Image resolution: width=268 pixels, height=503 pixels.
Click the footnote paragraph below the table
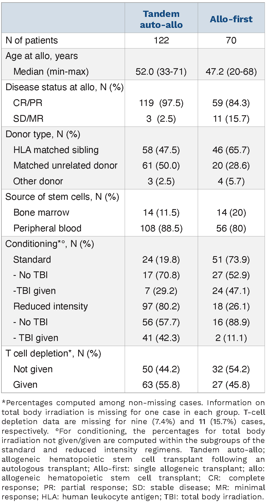[133, 449]
